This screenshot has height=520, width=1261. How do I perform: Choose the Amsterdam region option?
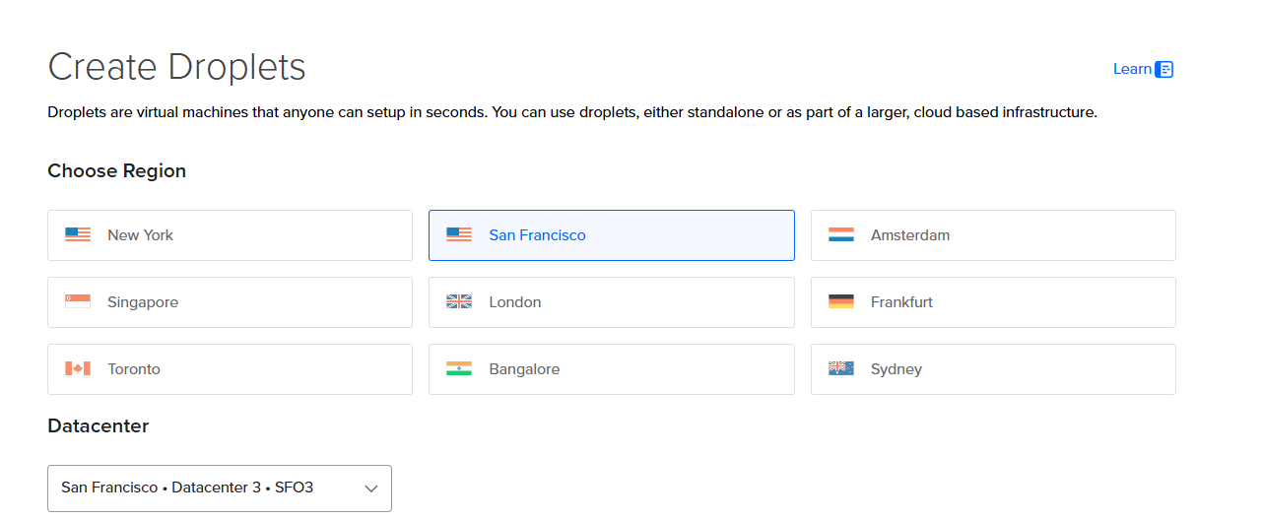(993, 235)
